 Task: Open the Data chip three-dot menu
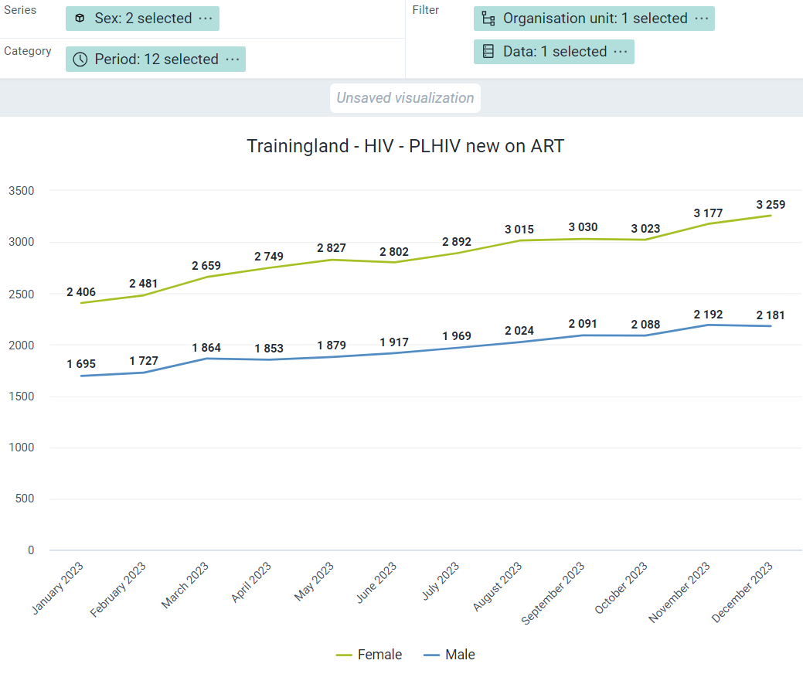point(620,52)
